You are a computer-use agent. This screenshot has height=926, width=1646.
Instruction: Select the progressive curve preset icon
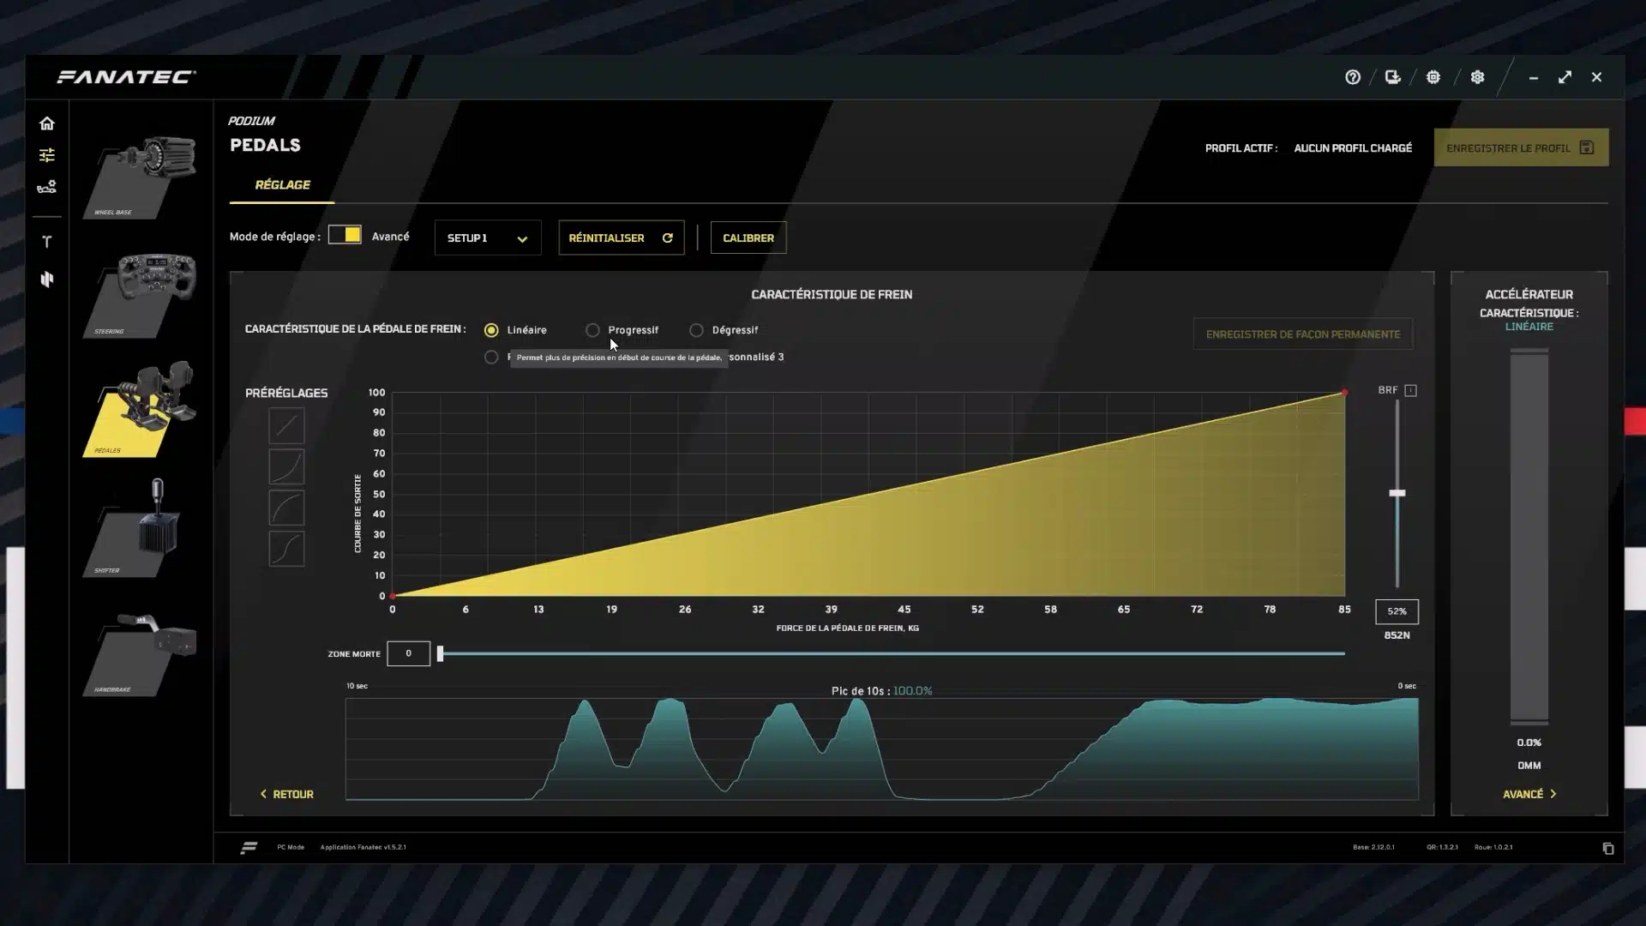tap(286, 466)
